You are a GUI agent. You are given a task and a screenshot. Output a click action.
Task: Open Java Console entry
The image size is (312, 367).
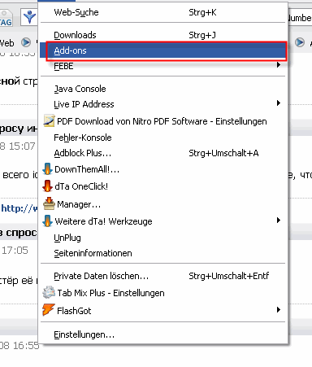(x=162, y=89)
